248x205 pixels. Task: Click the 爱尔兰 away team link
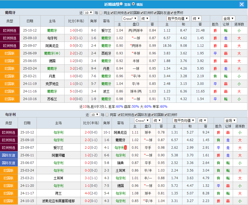click(106, 31)
